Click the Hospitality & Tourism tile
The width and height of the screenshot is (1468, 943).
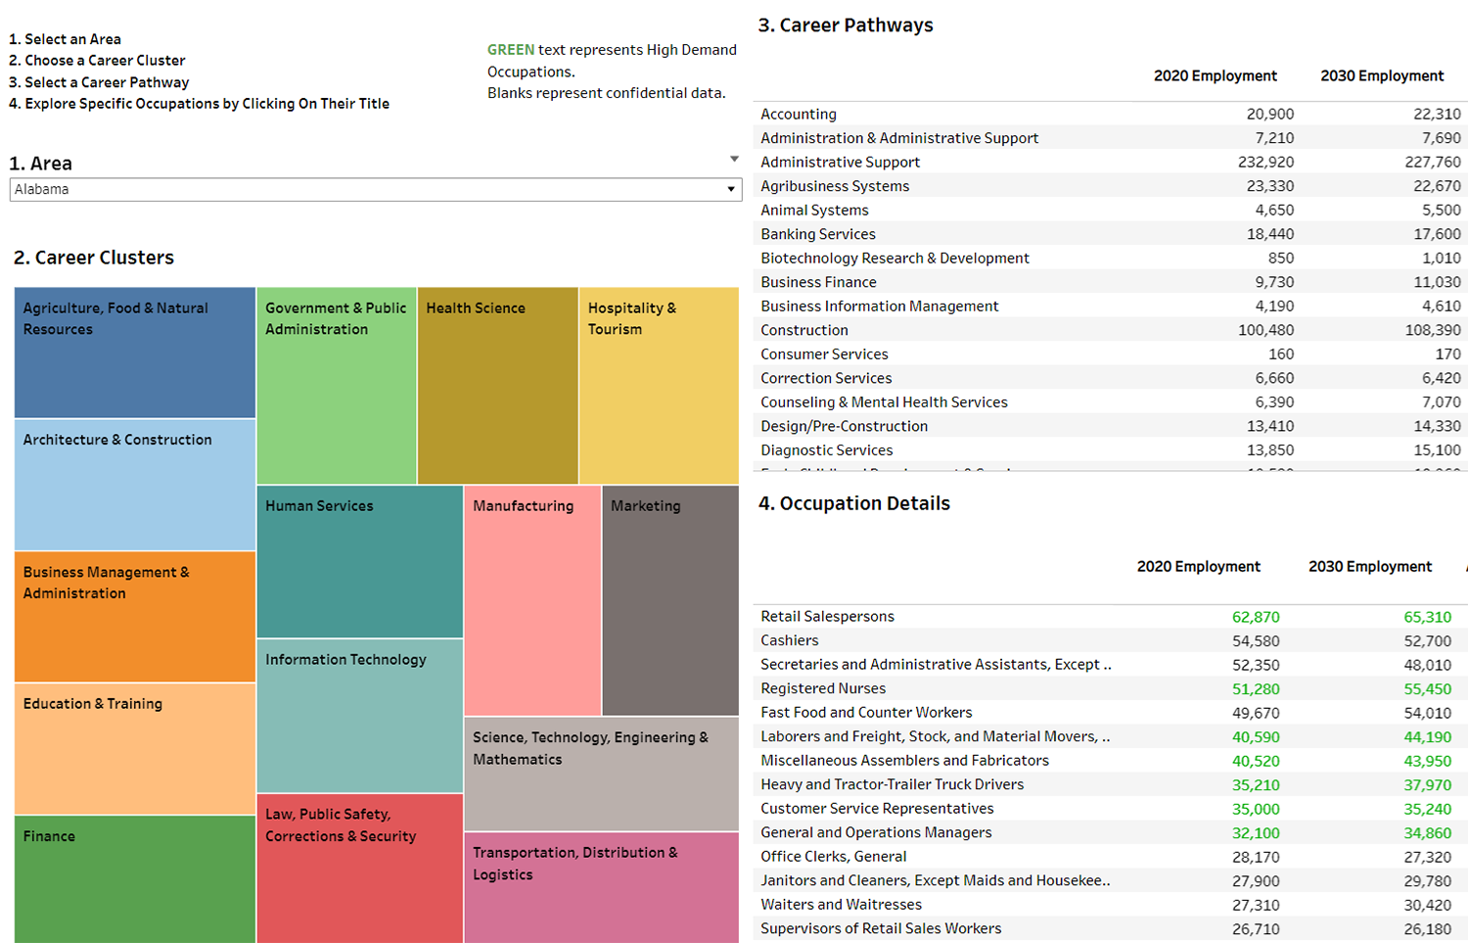pyautogui.click(x=659, y=385)
